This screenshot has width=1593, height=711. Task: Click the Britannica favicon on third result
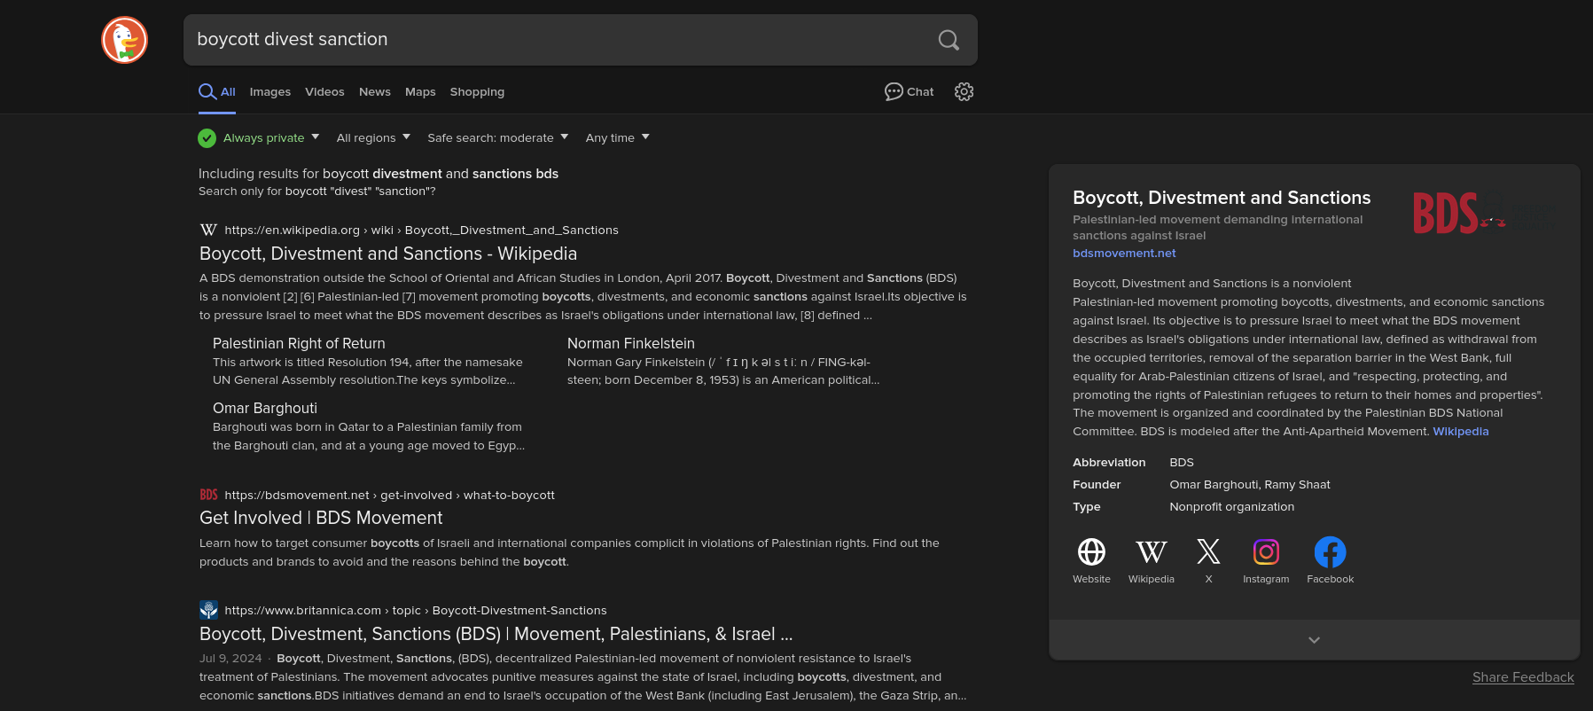click(208, 610)
